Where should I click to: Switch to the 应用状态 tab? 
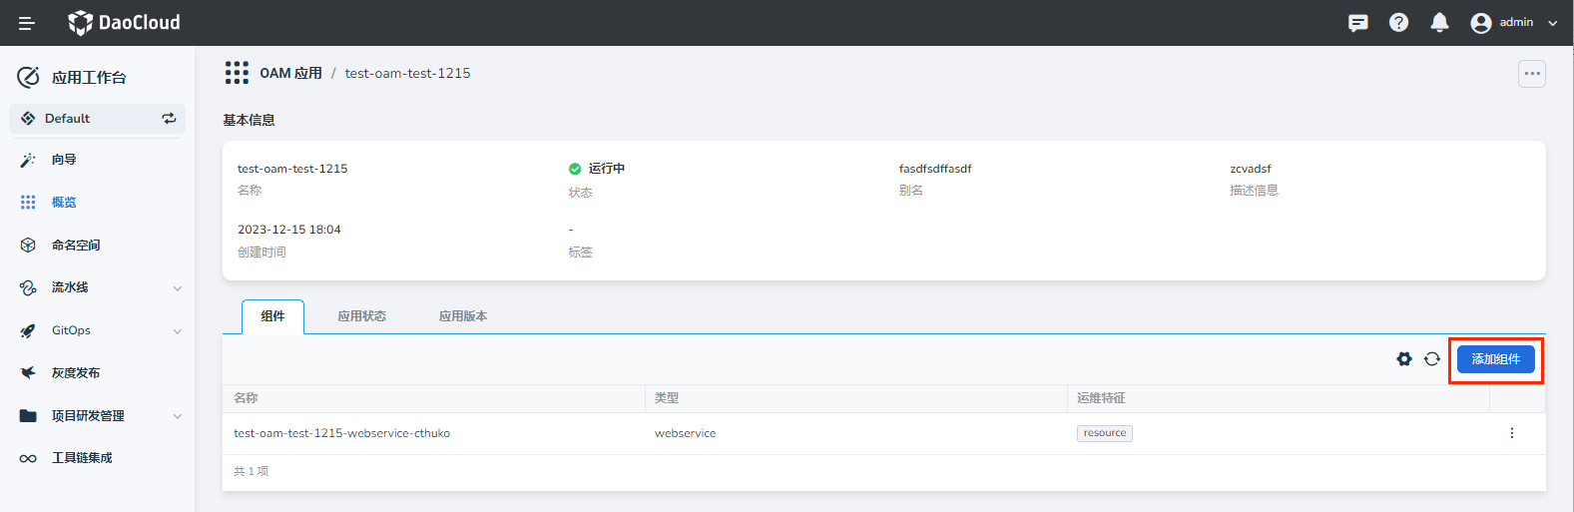[361, 316]
